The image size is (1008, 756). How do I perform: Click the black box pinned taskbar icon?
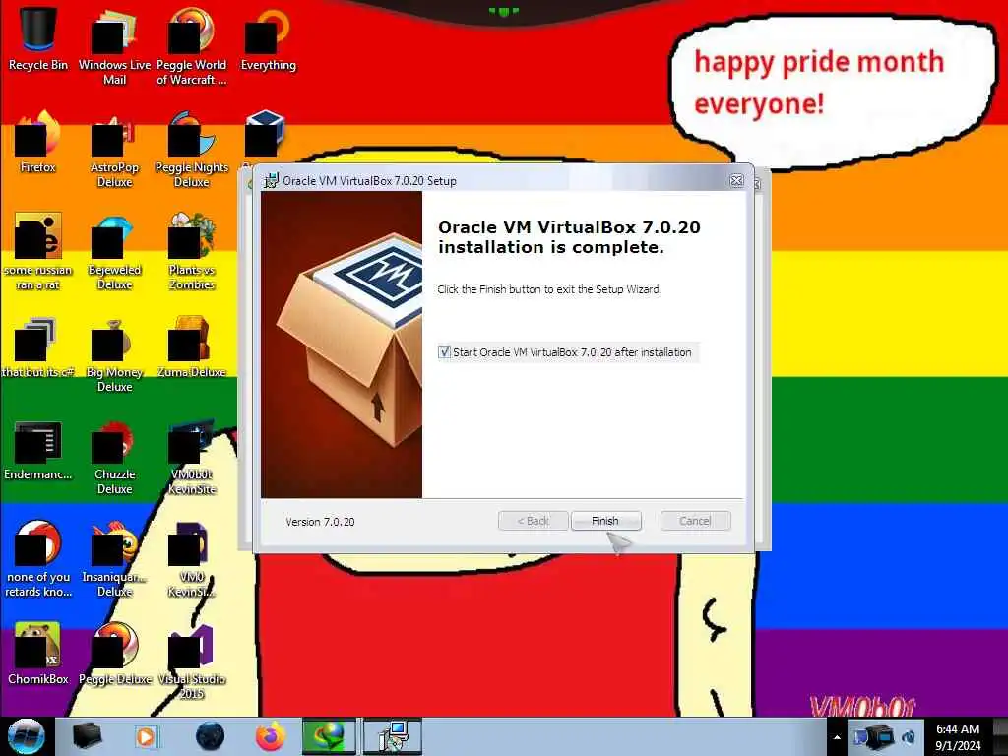pos(87,736)
